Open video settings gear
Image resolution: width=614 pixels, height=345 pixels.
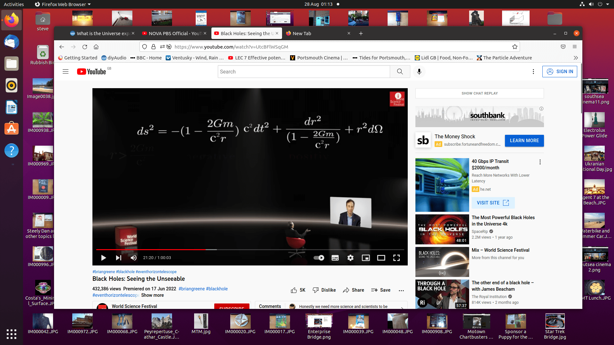pos(350,258)
